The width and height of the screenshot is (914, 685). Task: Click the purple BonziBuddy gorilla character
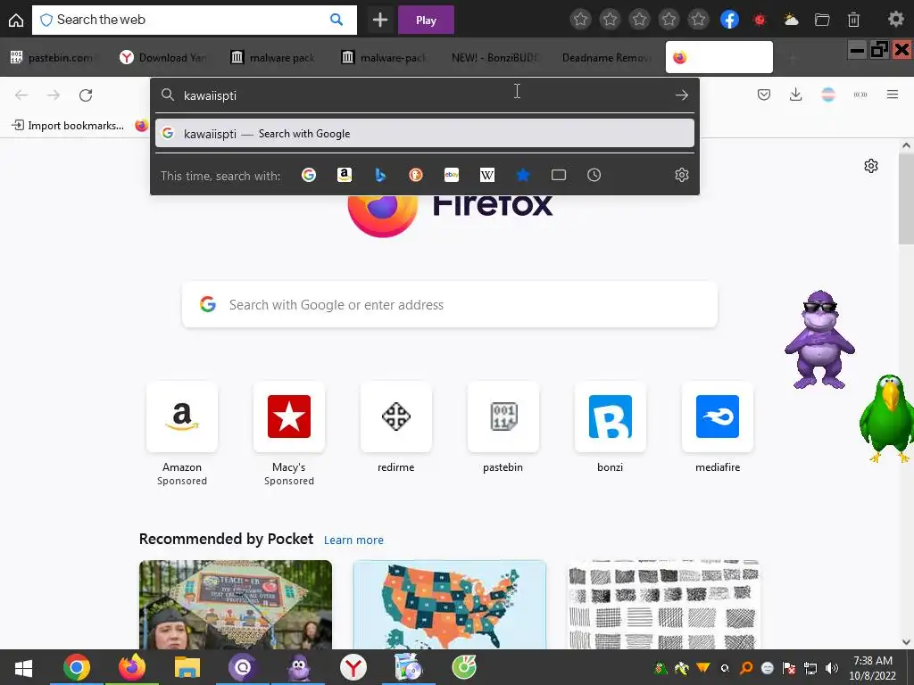coord(819,340)
